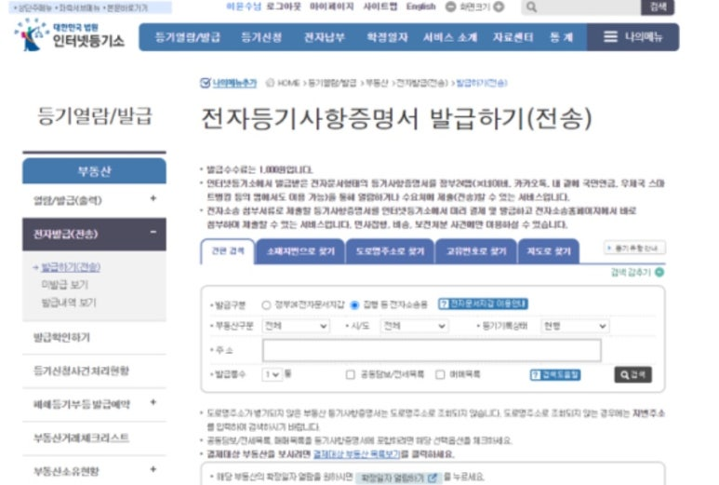The height and width of the screenshot is (485, 719).
Task: Click 확정일자 열람하기 button
Action: [398, 478]
